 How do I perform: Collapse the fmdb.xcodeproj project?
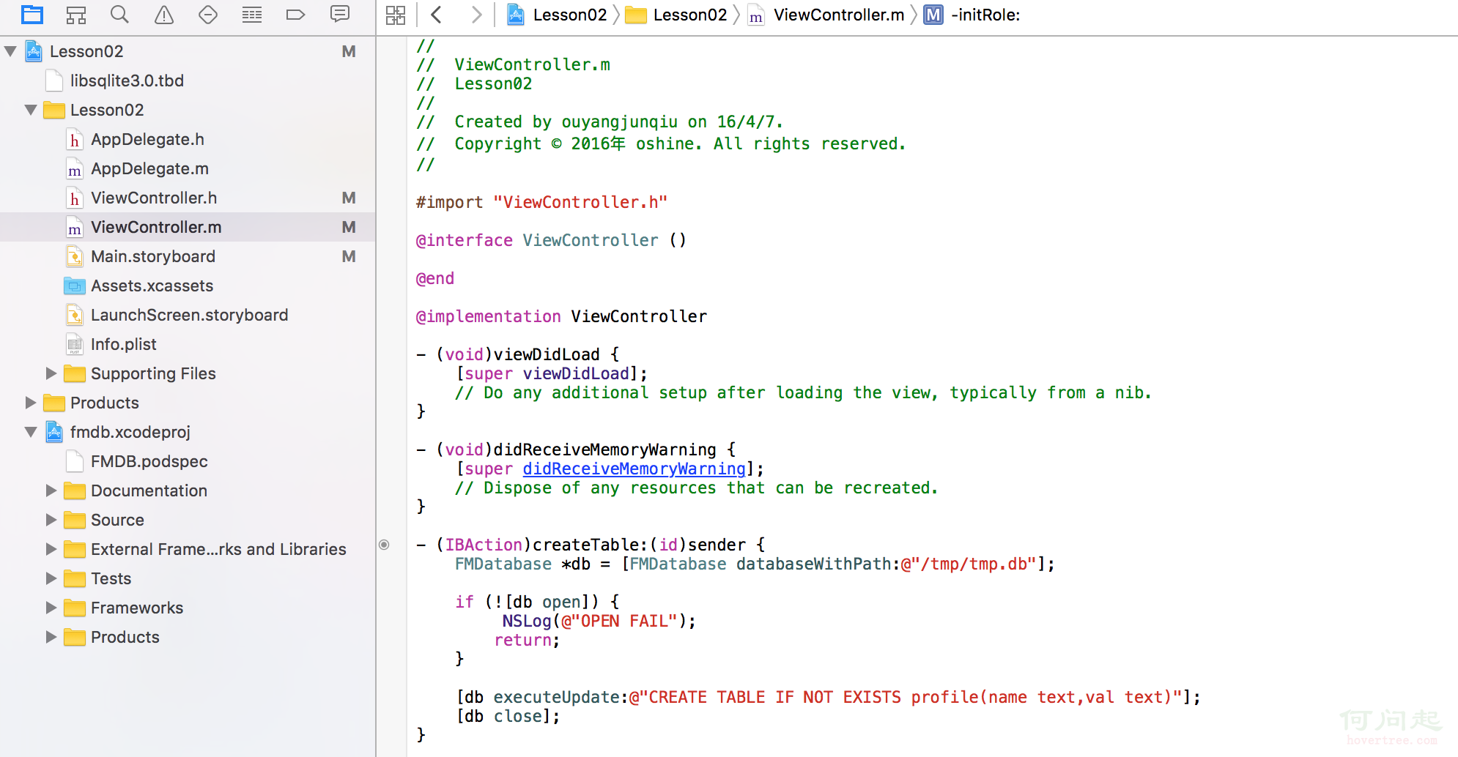point(31,432)
